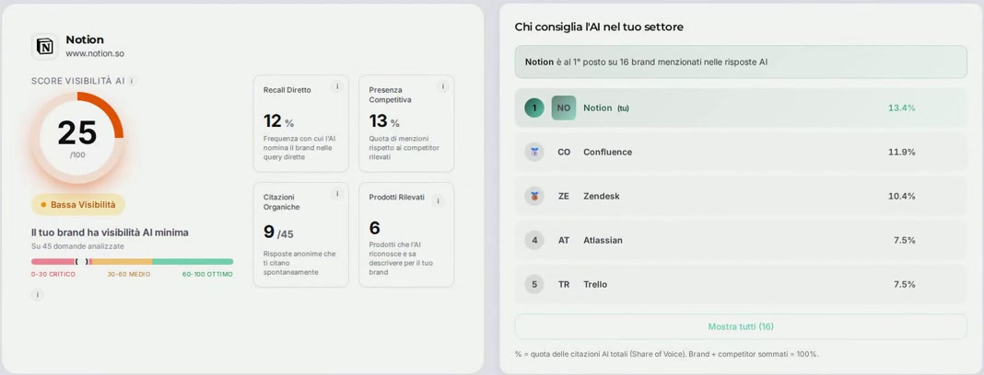Open the www.notion.so link
The width and height of the screenshot is (984, 375).
[x=95, y=54]
